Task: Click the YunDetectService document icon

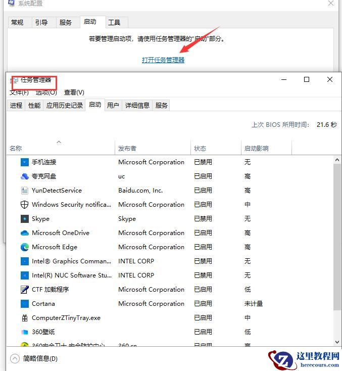Action: pos(25,191)
